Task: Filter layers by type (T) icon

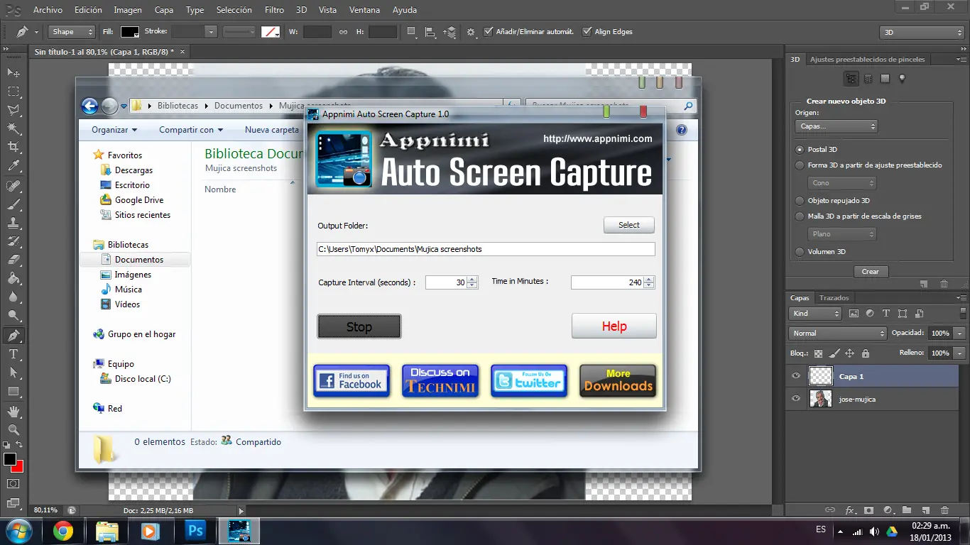Action: [x=886, y=313]
